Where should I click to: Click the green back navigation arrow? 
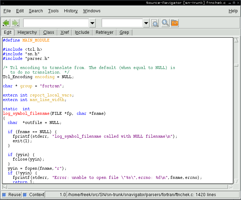[x=6, y=23]
